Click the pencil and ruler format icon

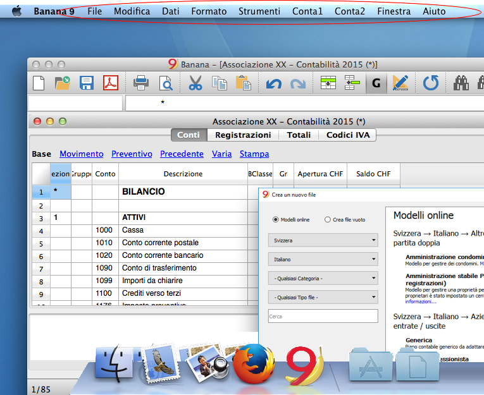(400, 83)
